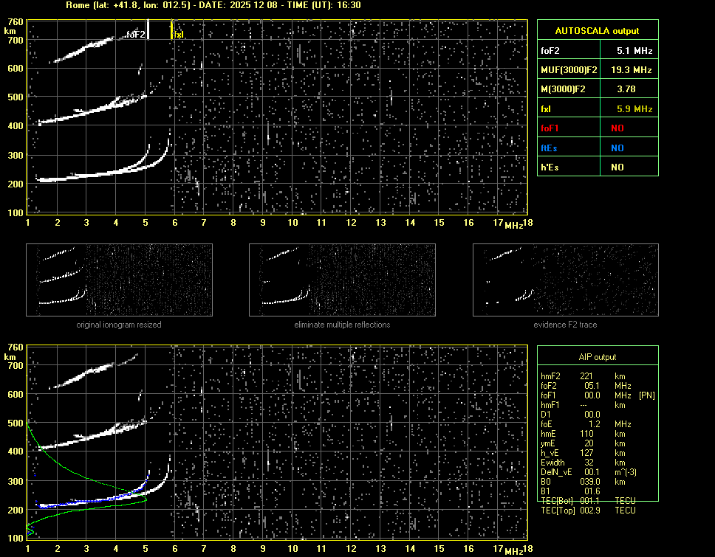Screen dimensions: 715x557
Task: Click the "original ionogram resized" thumbnail
Action: coord(119,280)
